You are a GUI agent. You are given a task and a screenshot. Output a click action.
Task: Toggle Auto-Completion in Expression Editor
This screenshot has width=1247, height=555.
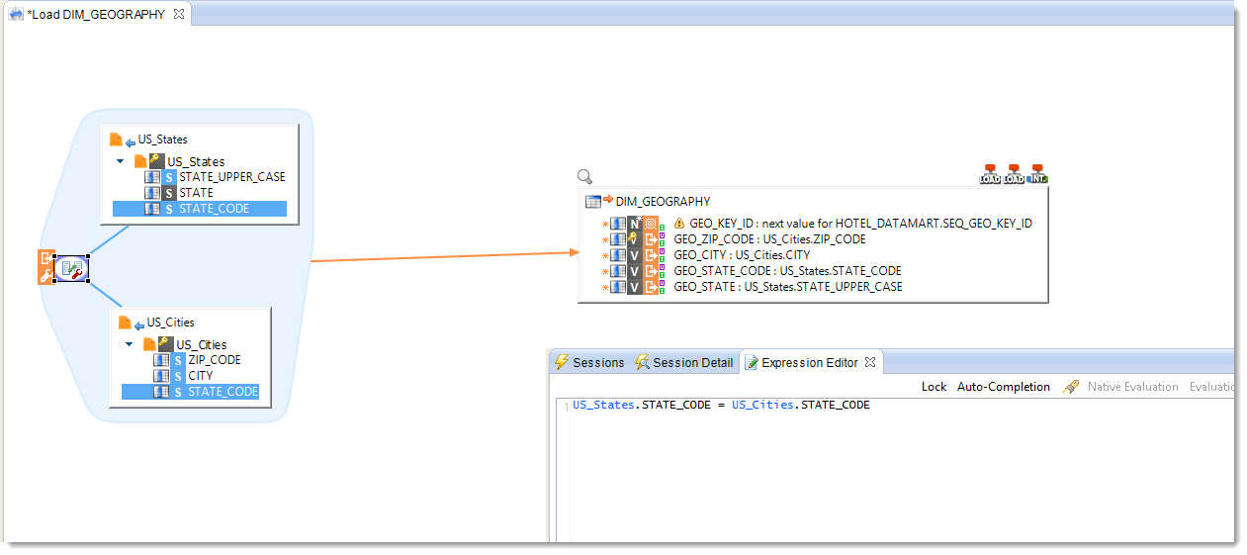pos(1004,387)
